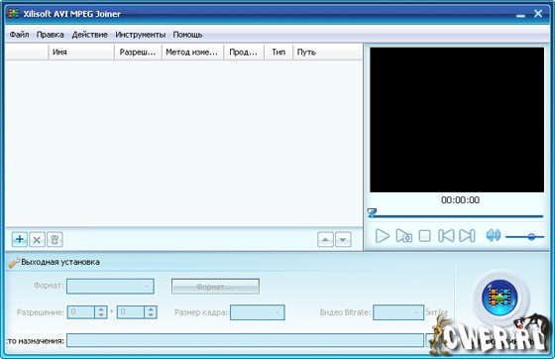Jump to the previous frame in the preview
Image resolution: width=555 pixels, height=359 pixels.
tap(446, 236)
